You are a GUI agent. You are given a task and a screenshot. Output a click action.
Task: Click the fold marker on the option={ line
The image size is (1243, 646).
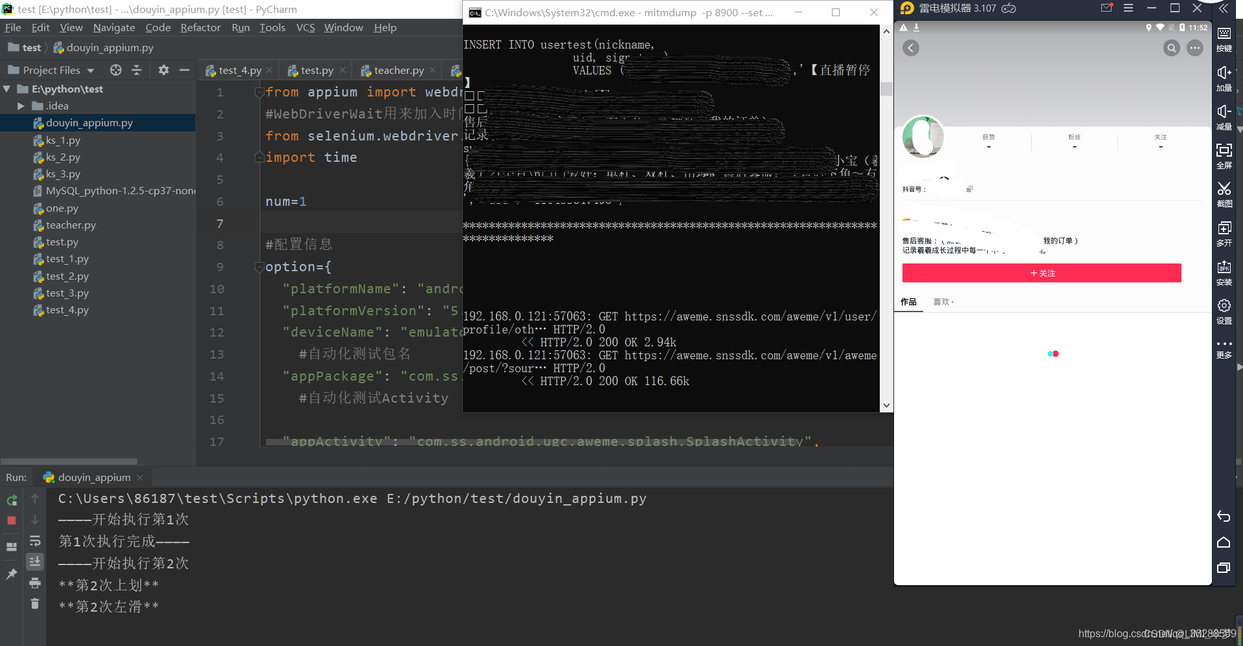(259, 267)
